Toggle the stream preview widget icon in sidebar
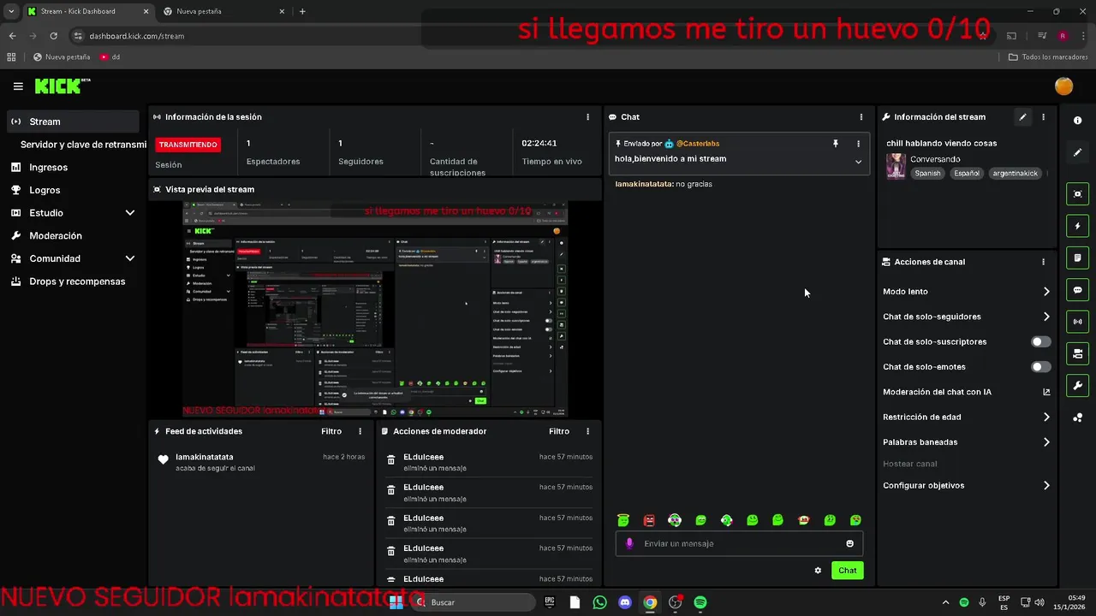The width and height of the screenshot is (1096, 616). tap(1078, 194)
